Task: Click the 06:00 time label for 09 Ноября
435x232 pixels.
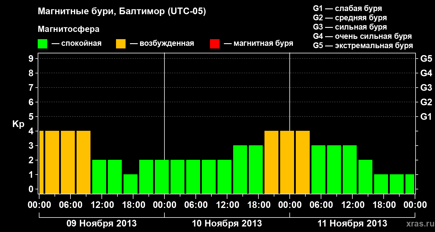Action: point(70,205)
